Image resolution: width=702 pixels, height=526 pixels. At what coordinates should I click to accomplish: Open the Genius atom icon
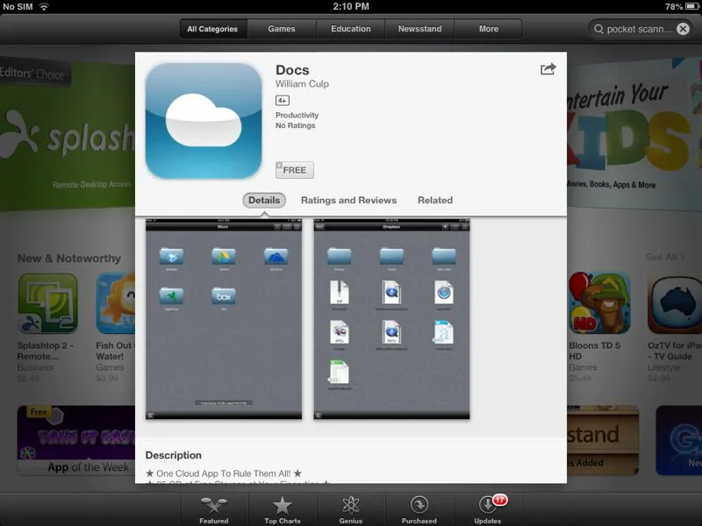pyautogui.click(x=351, y=506)
